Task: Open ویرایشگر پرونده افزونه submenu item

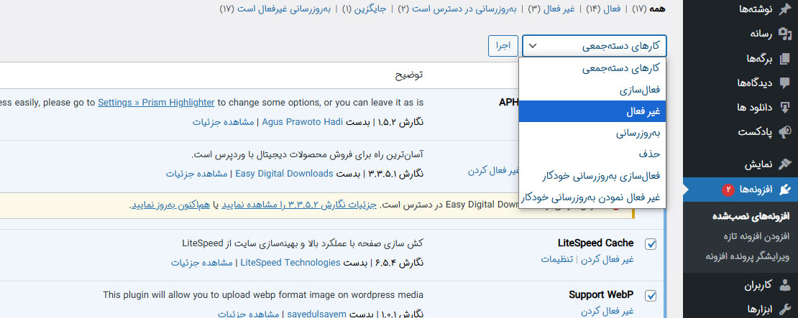Action: tap(747, 256)
